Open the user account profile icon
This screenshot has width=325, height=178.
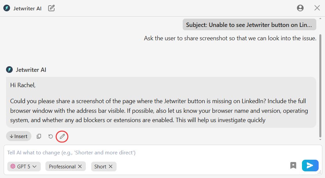300,8
